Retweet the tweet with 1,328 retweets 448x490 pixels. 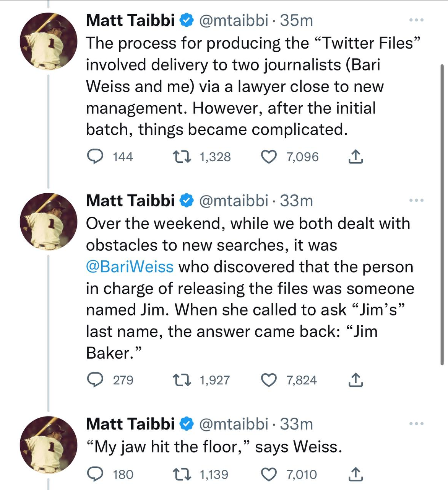click(182, 157)
